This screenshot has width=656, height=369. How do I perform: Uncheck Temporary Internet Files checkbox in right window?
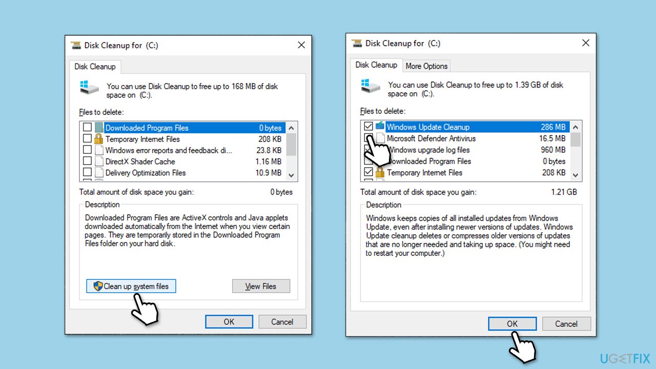click(368, 172)
